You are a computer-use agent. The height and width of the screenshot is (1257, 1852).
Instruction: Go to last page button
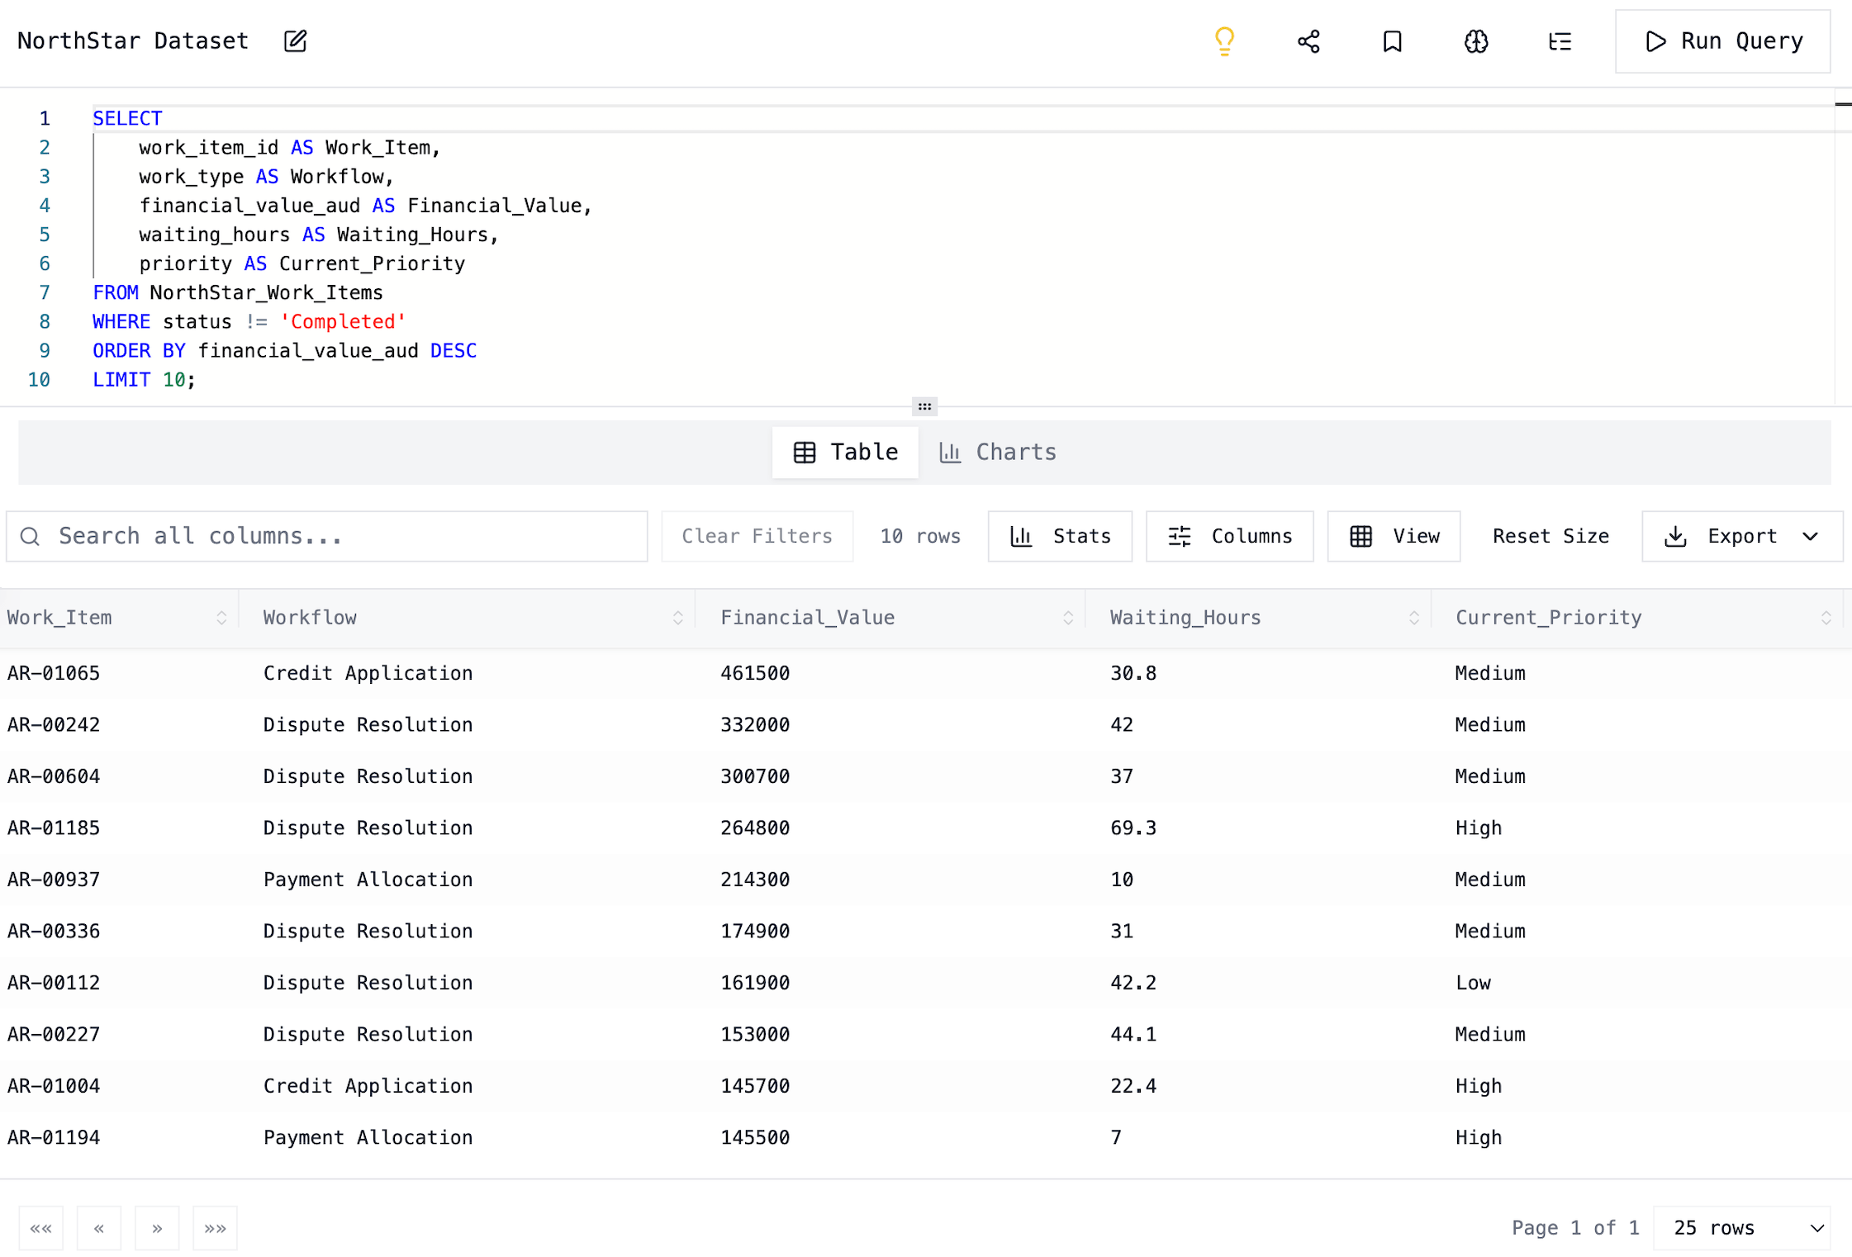(215, 1228)
